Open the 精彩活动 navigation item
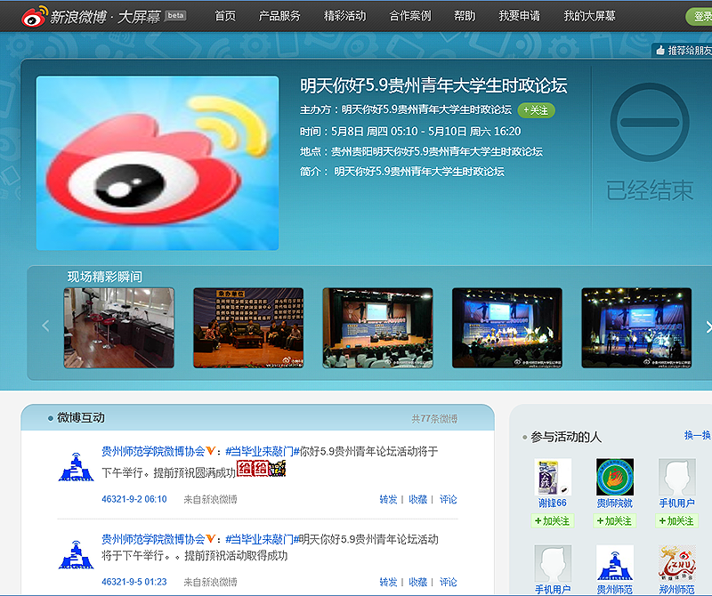712x596 pixels. tap(344, 16)
